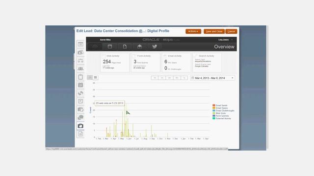
Task: Click the Aaron Riley contact name
Action: pyautogui.click(x=105, y=40)
